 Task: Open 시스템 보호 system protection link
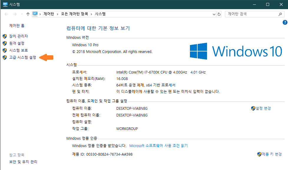click(x=19, y=50)
